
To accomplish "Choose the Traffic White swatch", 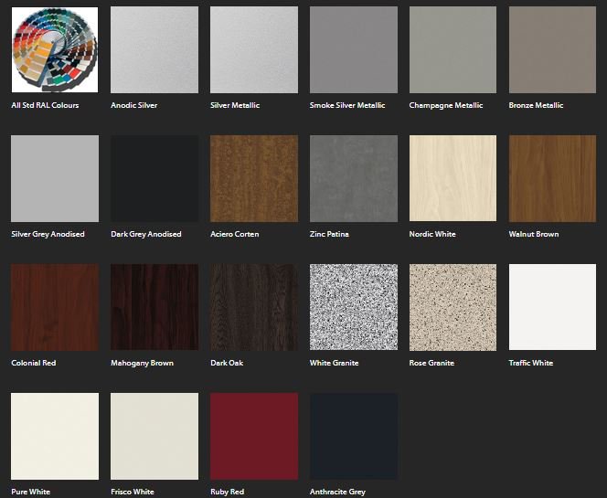I will [x=552, y=307].
